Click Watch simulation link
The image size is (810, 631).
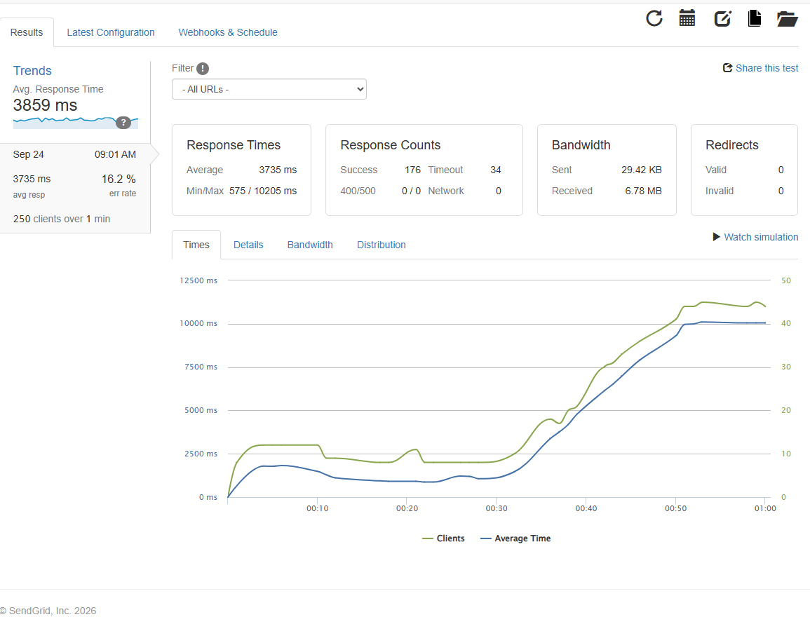[x=761, y=237]
